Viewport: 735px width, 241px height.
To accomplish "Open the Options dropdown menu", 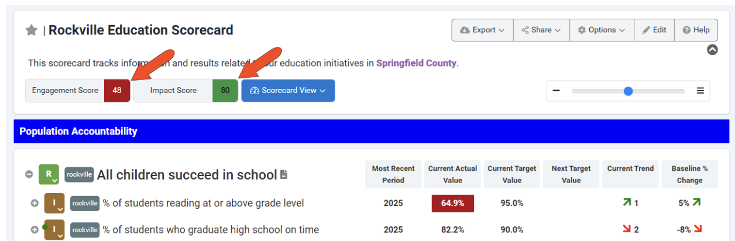I will click(602, 30).
